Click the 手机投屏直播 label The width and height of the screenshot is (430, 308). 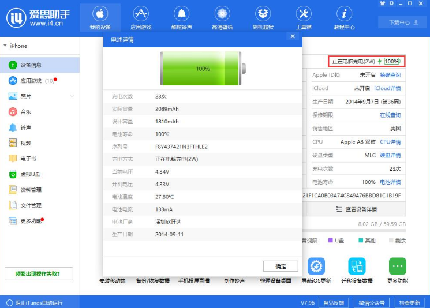point(194,280)
